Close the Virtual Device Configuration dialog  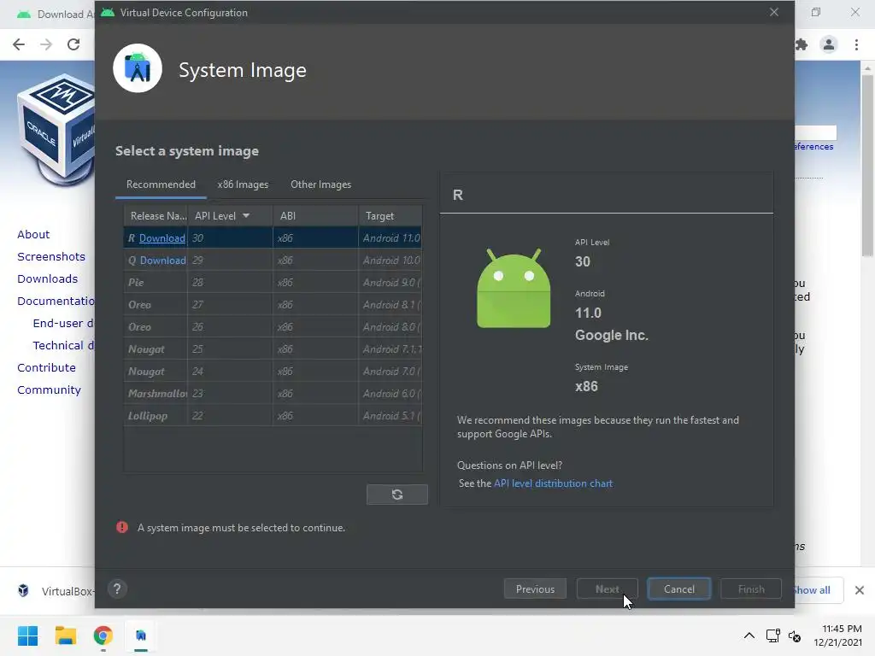pos(773,12)
